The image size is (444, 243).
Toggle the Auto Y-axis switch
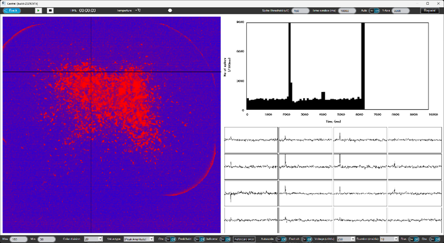[374, 10]
